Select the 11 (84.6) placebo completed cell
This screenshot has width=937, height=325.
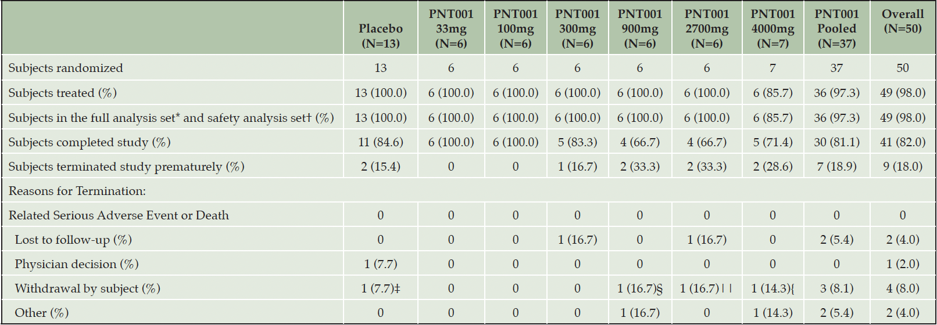(381, 142)
